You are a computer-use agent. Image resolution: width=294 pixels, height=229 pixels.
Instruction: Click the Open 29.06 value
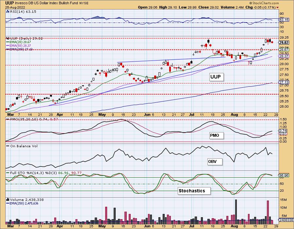pos(148,7)
